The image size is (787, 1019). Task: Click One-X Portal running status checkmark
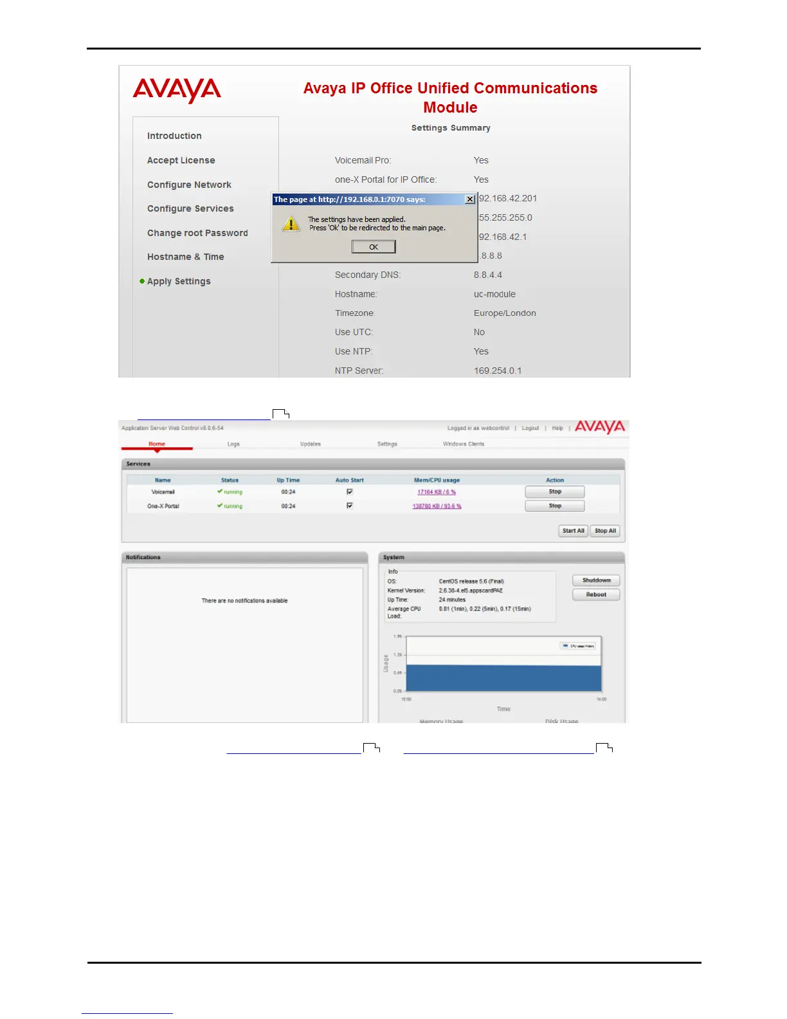(220, 506)
